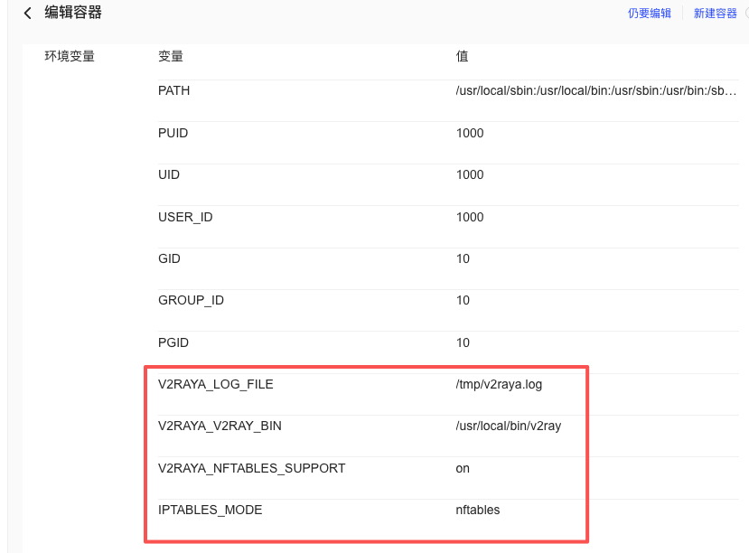749x553 pixels.
Task: Click the "on" value for NFTABLES_SUPPORT
Action: (x=463, y=468)
